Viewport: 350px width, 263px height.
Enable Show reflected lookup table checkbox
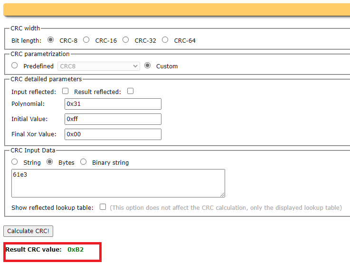pyautogui.click(x=103, y=207)
